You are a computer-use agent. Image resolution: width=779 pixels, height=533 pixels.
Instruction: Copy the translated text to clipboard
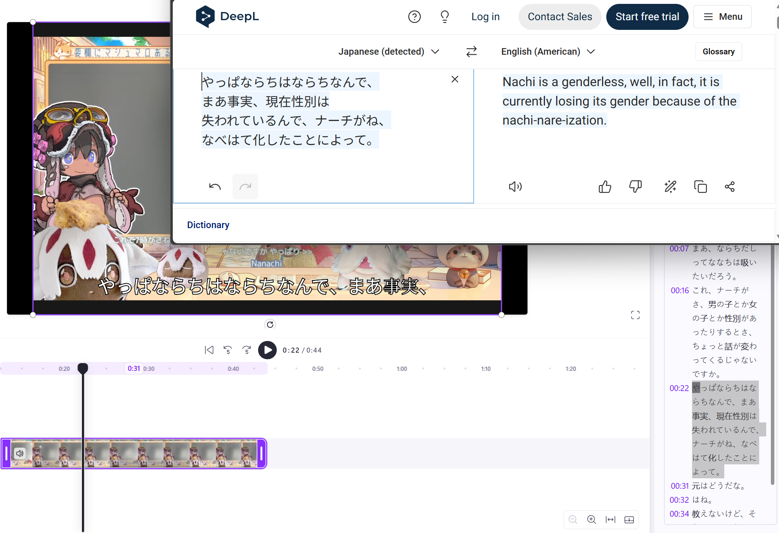click(x=700, y=187)
